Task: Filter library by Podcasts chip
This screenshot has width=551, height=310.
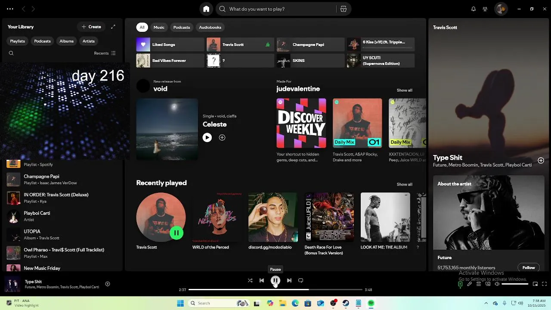Action: pyautogui.click(x=42, y=41)
